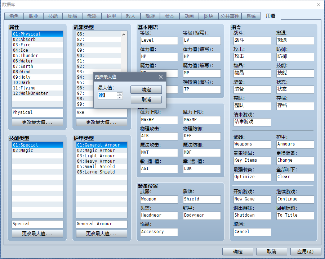This screenshot has width=325, height=259.
Task: Click 更改最大值 under the 武器类型 list
Action: 101,122
